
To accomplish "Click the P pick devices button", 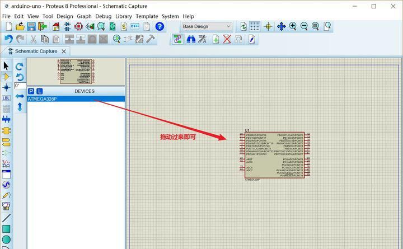I will click(x=31, y=91).
